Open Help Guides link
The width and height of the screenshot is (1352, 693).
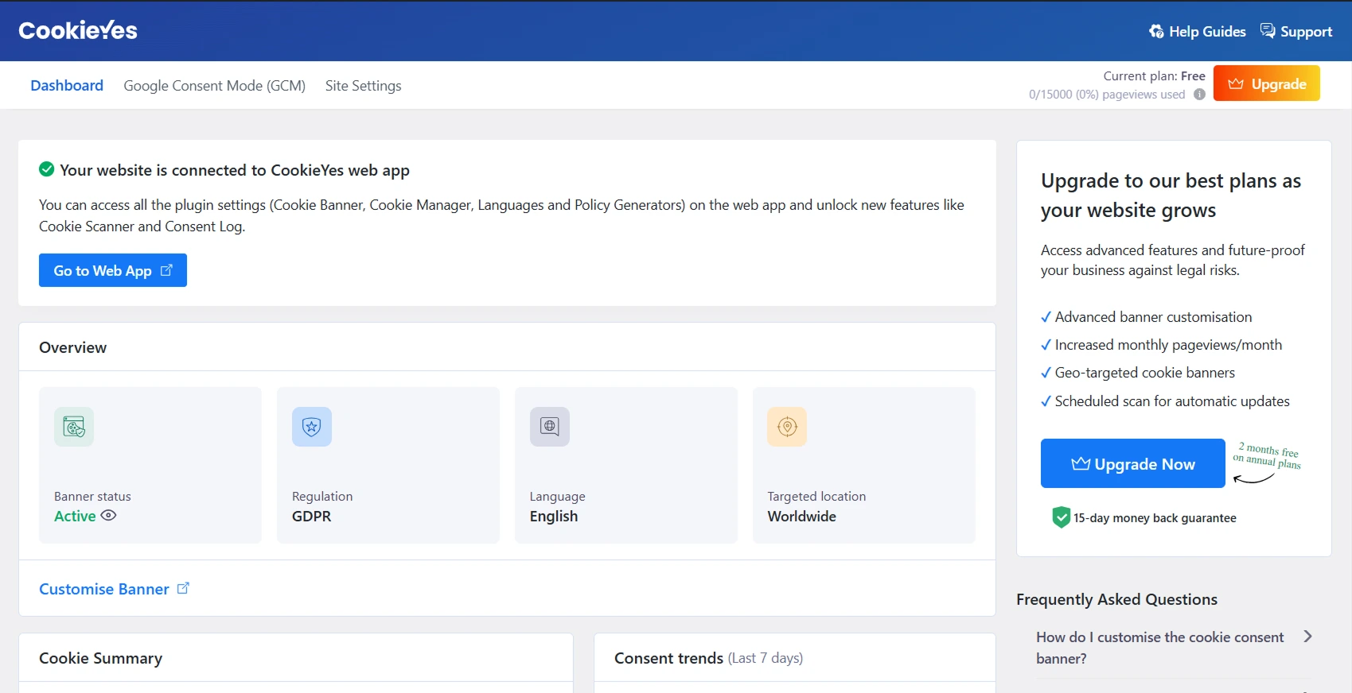coord(1198,32)
